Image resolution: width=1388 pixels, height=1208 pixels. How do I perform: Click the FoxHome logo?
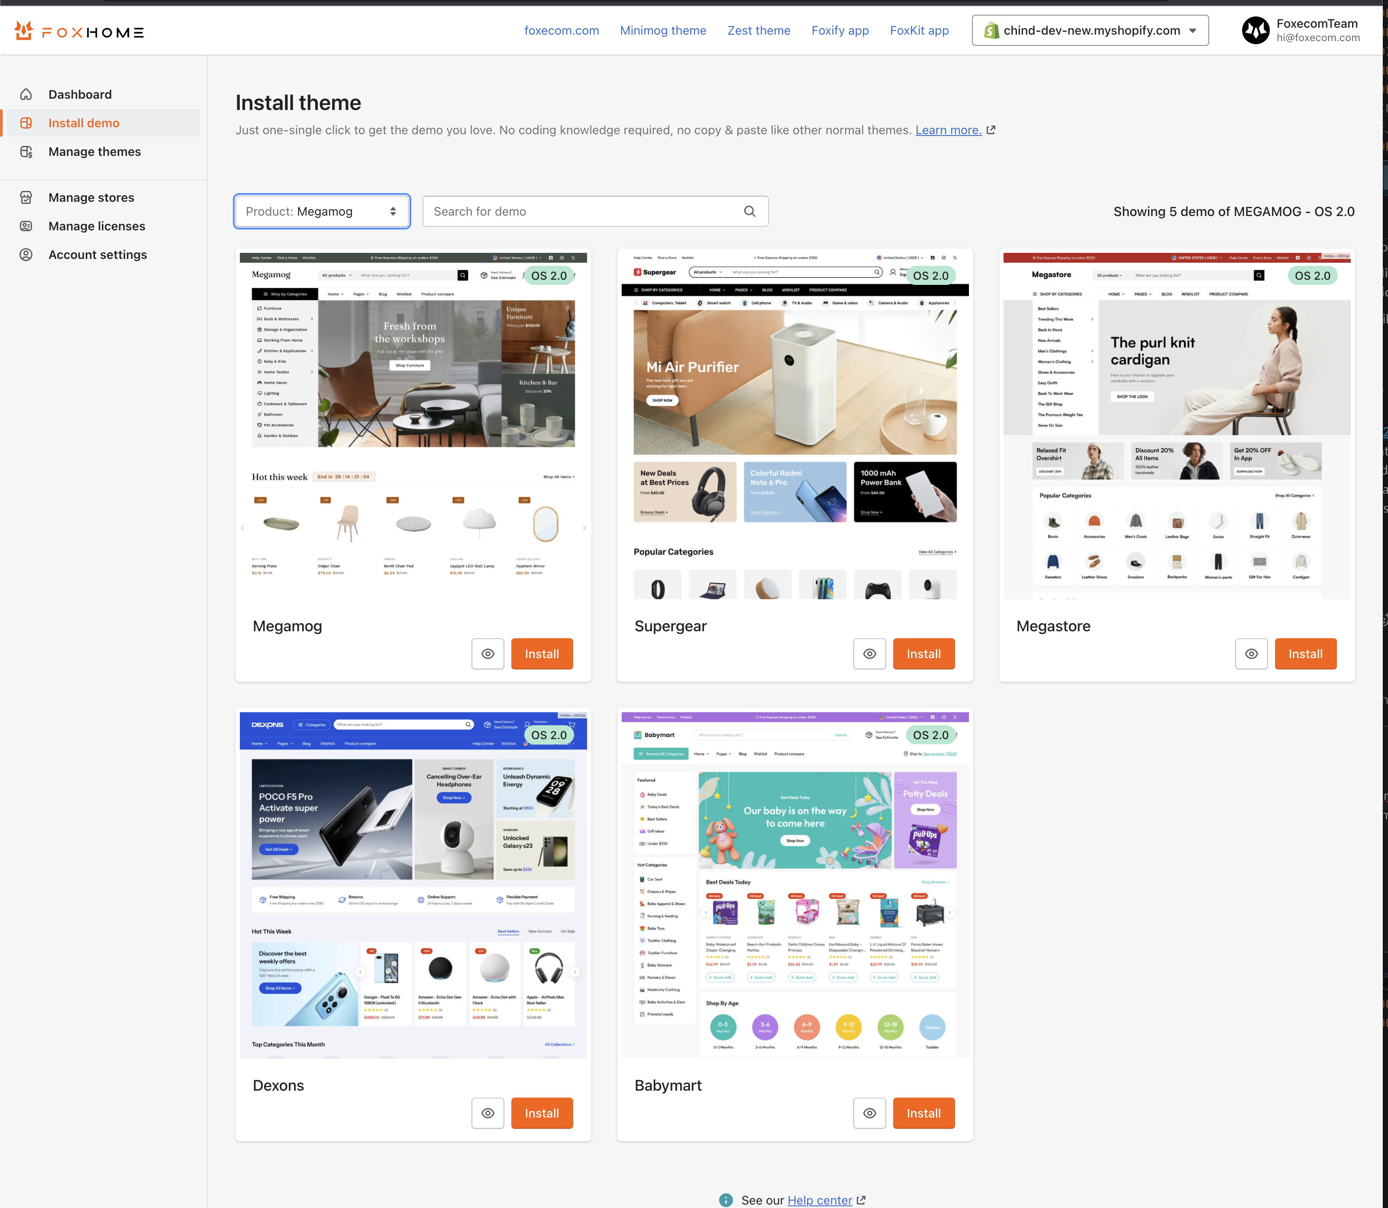79,31
